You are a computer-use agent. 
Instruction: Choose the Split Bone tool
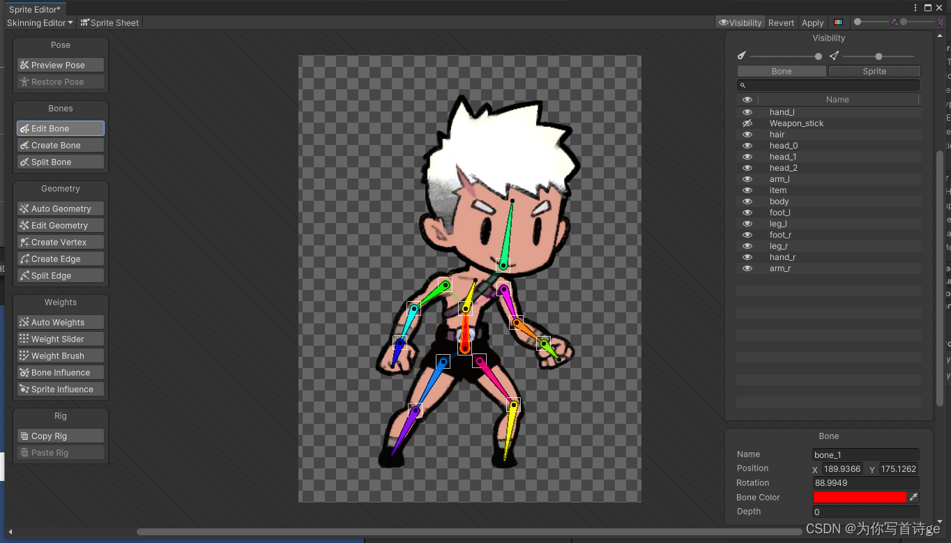pyautogui.click(x=61, y=162)
